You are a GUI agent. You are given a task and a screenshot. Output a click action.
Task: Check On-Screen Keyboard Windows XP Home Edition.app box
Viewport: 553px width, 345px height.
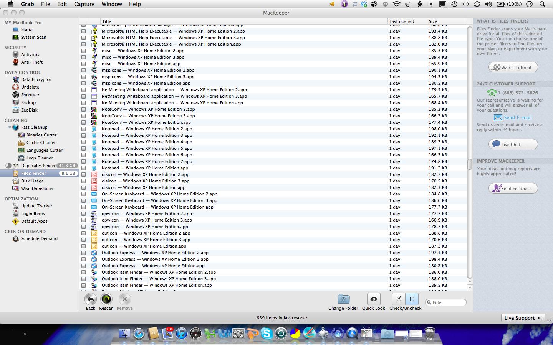pyautogui.click(x=83, y=207)
